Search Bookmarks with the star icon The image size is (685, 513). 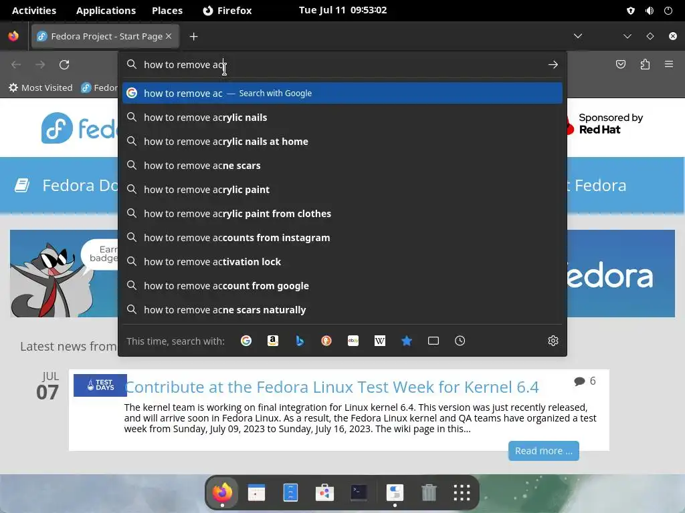407,341
